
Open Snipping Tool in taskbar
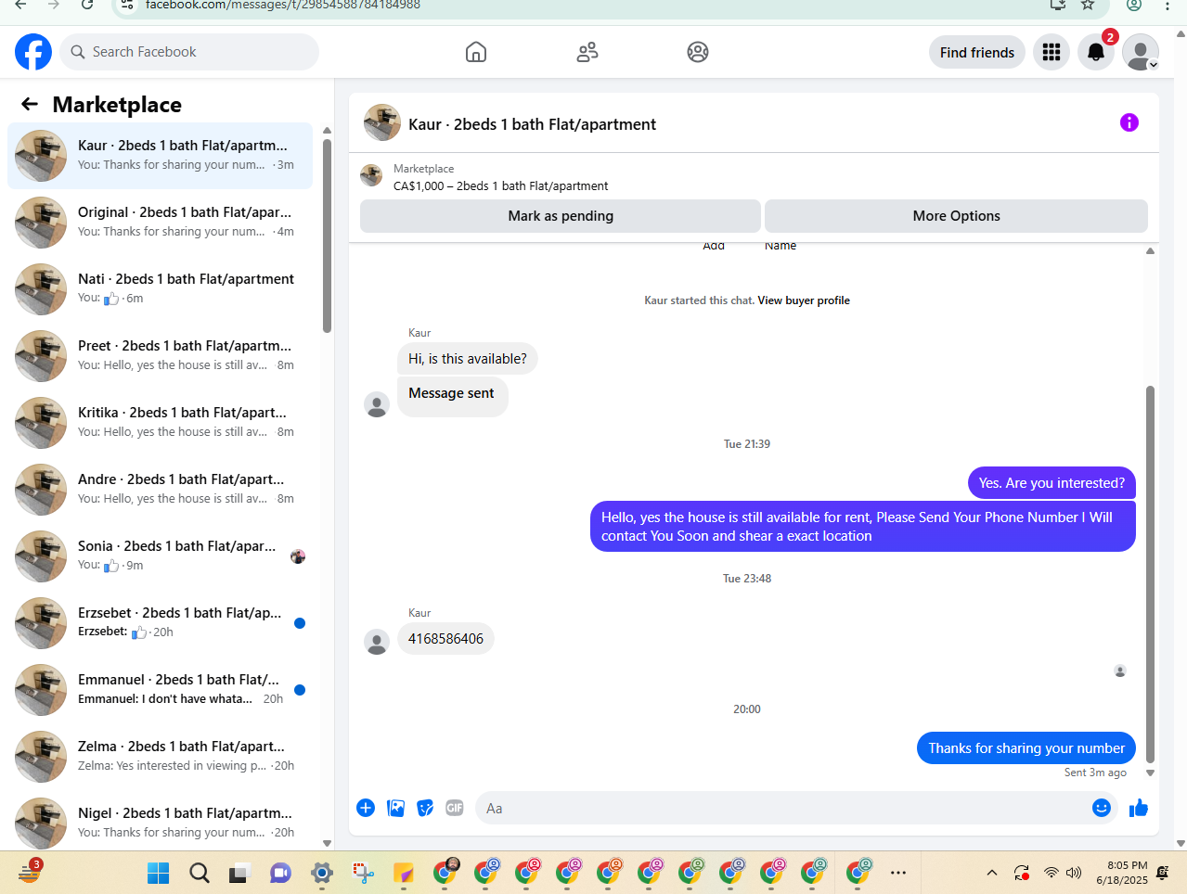[363, 873]
